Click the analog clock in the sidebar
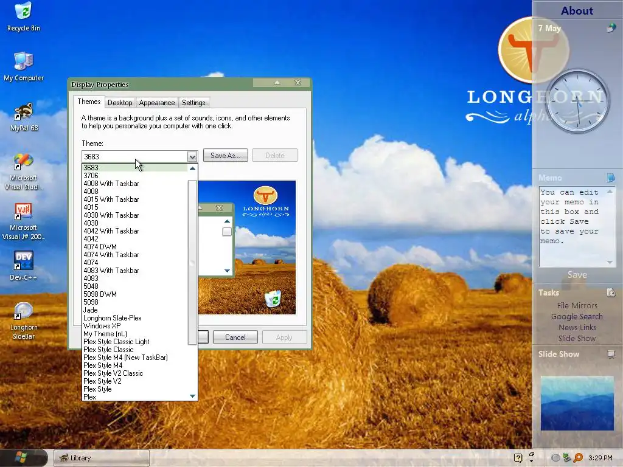The height and width of the screenshot is (467, 623). (577, 102)
